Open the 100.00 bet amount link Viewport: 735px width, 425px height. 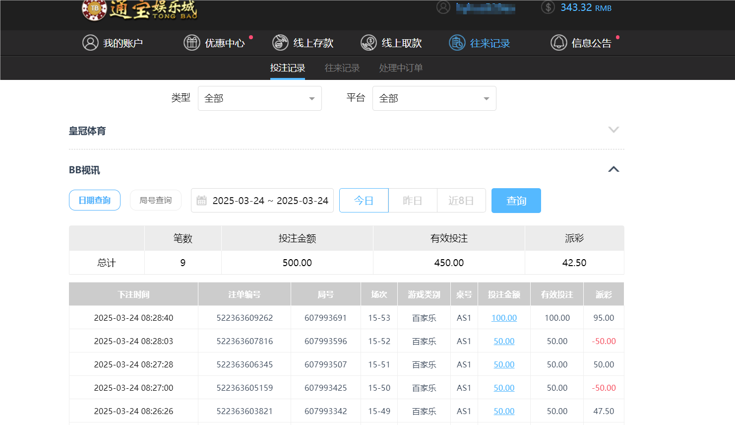click(x=504, y=317)
